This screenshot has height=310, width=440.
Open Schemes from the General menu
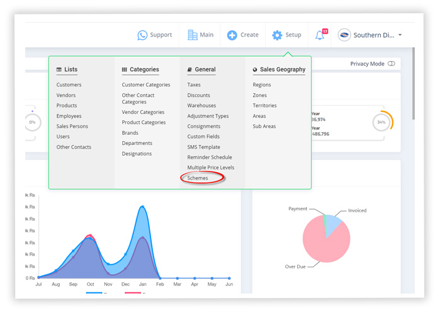198,178
